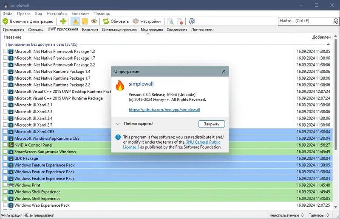Click the green plus add-application icon

[63, 21]
